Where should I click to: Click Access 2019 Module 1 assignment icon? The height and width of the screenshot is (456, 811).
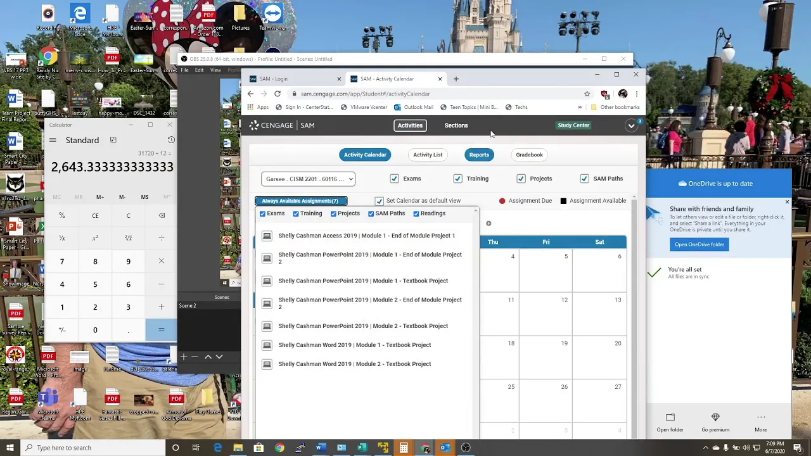[267, 236]
